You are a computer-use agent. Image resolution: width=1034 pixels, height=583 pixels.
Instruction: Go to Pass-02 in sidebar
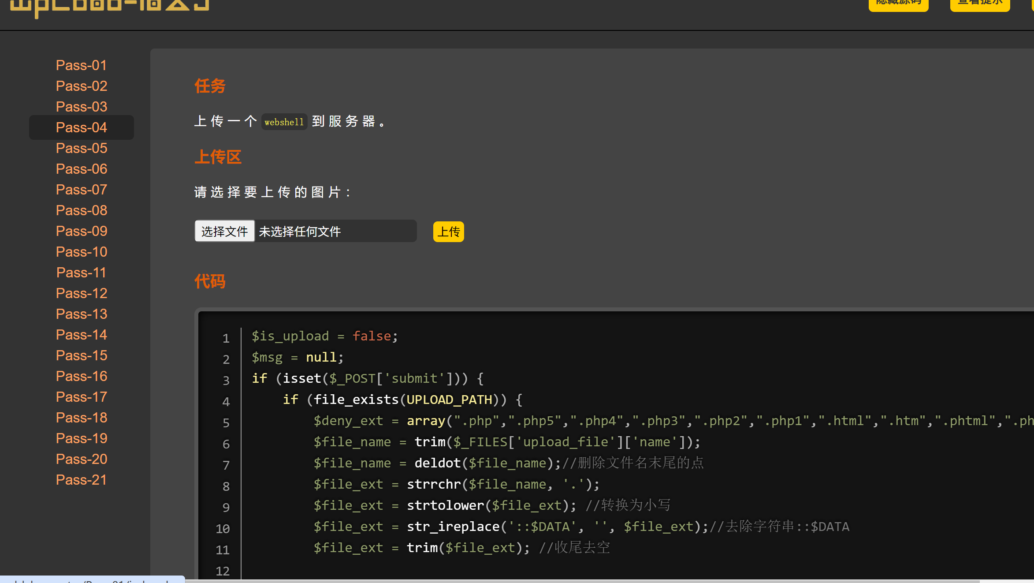point(81,86)
